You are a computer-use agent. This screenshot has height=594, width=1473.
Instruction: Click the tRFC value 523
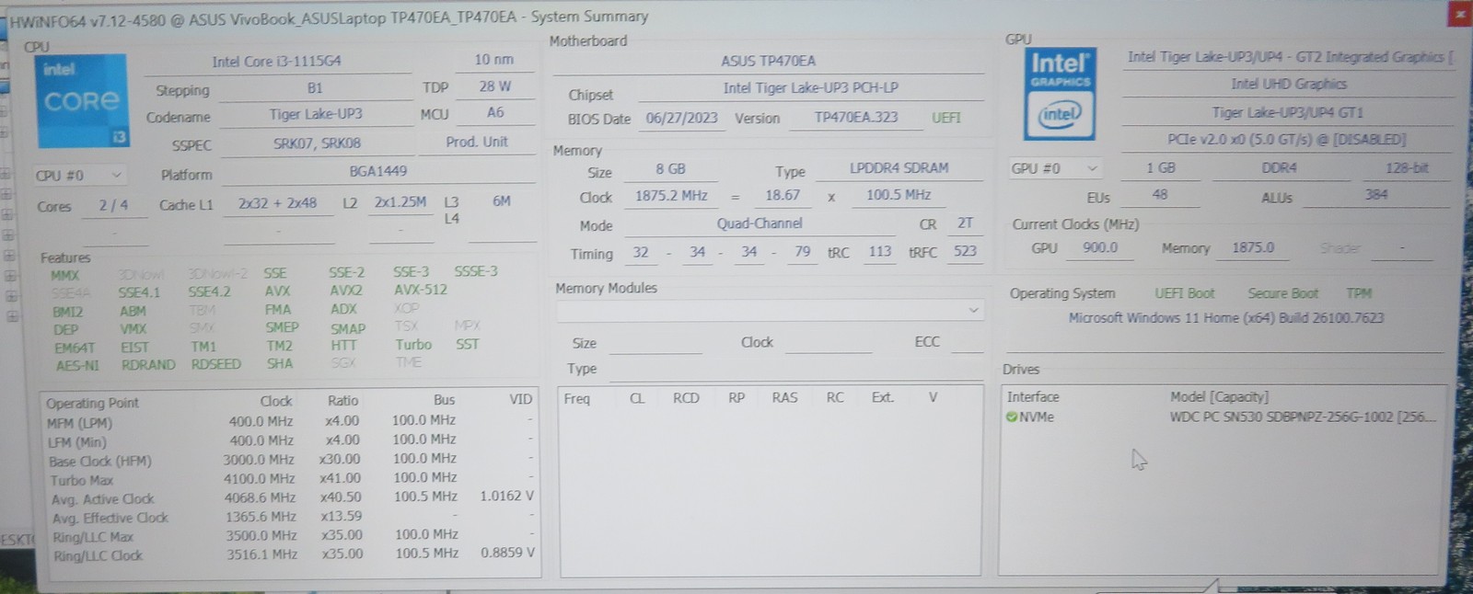click(x=965, y=252)
